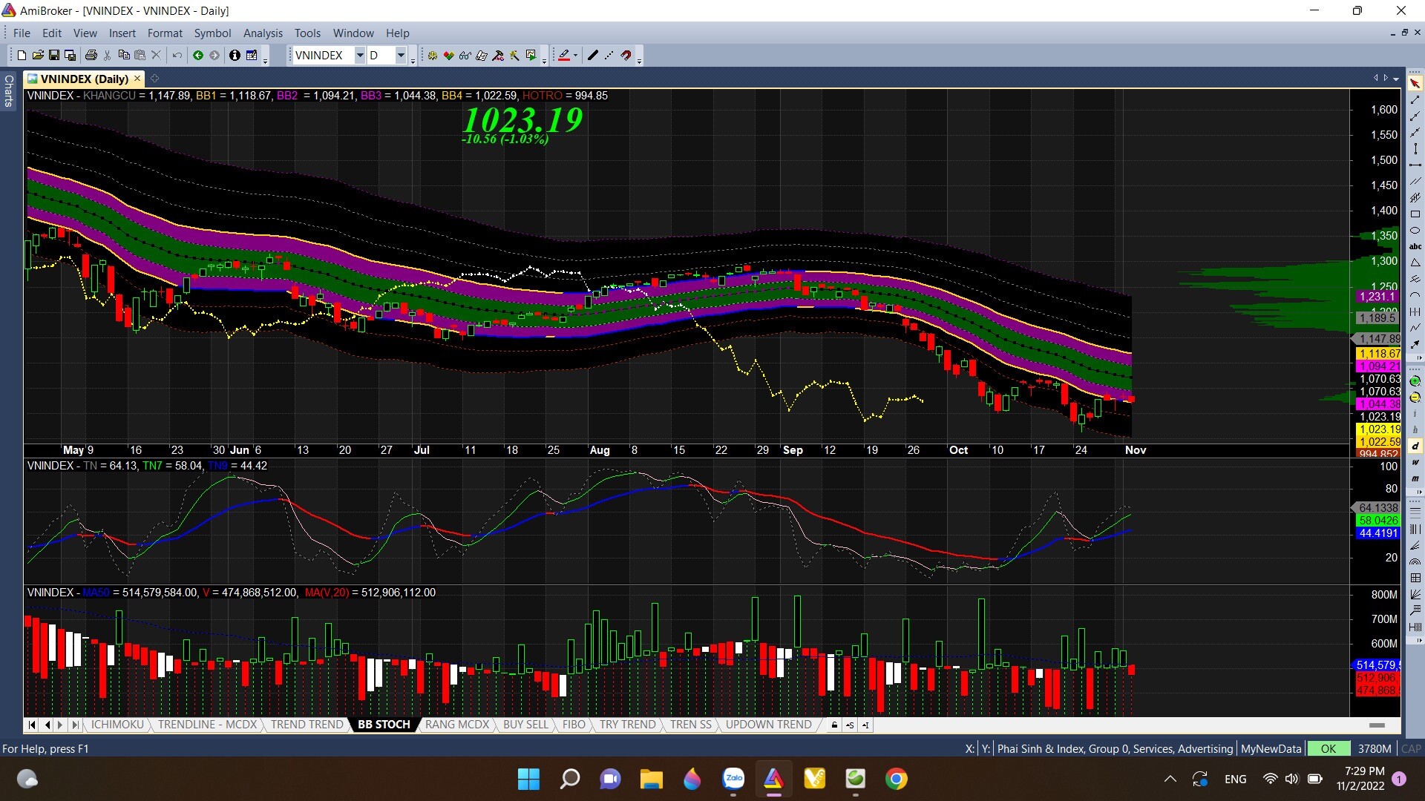The width and height of the screenshot is (1425, 801).
Task: Select the Rectangle drawing tool
Action: 1415,214
